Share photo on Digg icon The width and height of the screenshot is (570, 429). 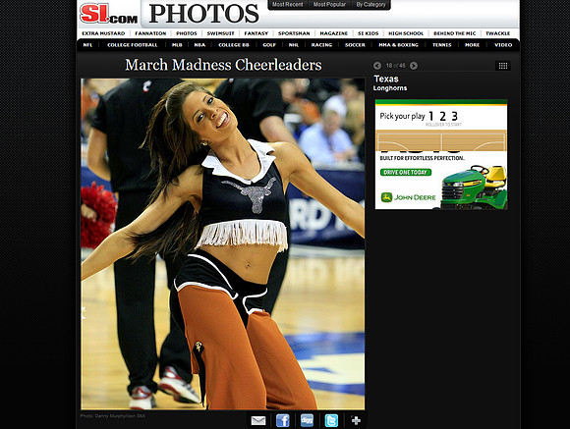308,420
